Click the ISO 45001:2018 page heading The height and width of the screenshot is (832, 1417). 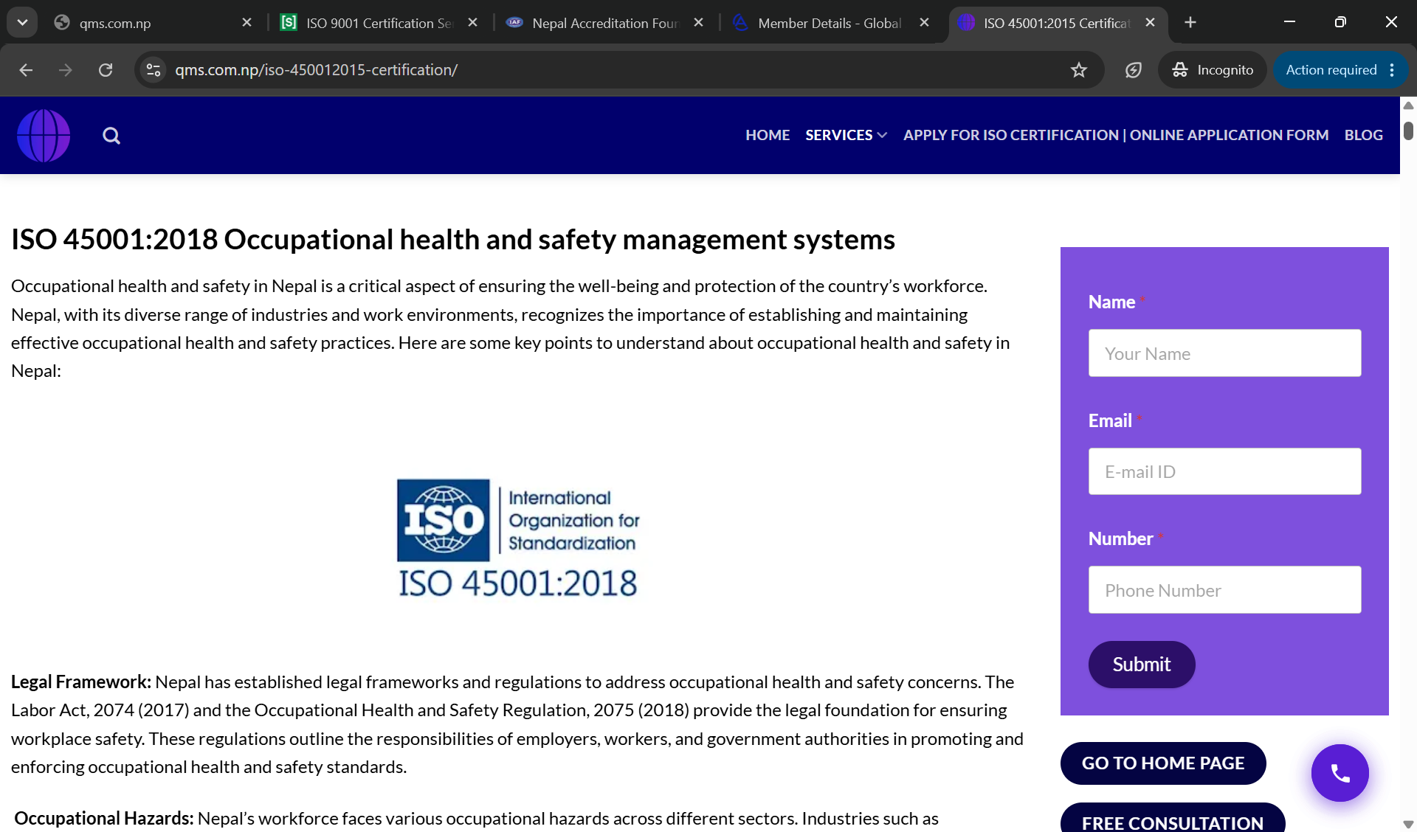(x=453, y=240)
